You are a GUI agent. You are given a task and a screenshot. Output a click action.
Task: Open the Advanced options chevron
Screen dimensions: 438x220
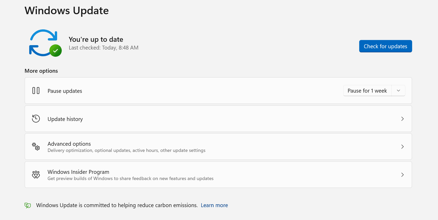(402, 146)
